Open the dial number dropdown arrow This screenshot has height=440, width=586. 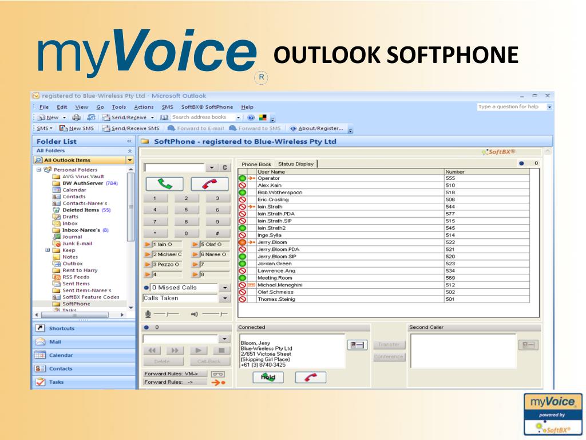point(212,168)
